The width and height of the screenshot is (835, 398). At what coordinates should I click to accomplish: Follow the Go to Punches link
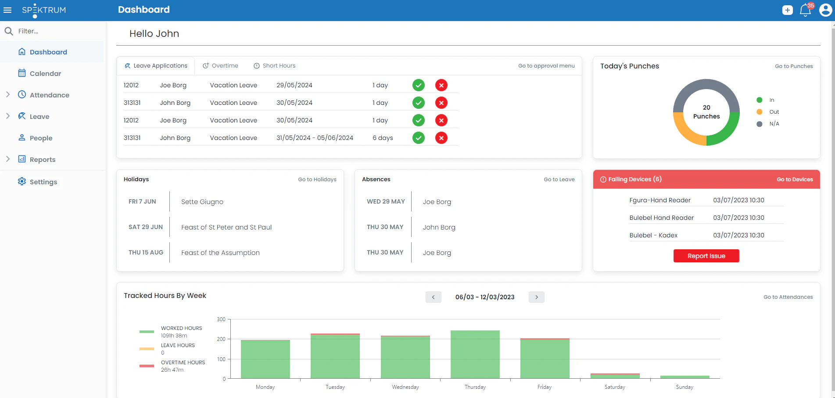794,66
